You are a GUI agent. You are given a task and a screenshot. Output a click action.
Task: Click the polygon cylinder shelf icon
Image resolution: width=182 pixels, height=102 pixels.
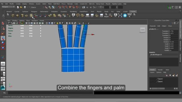click(22, 16)
